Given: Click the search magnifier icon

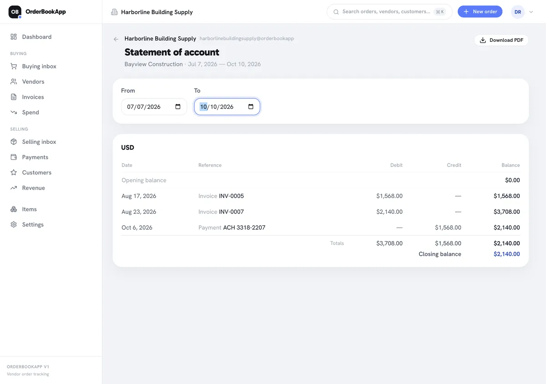Looking at the screenshot, I should 336,12.
